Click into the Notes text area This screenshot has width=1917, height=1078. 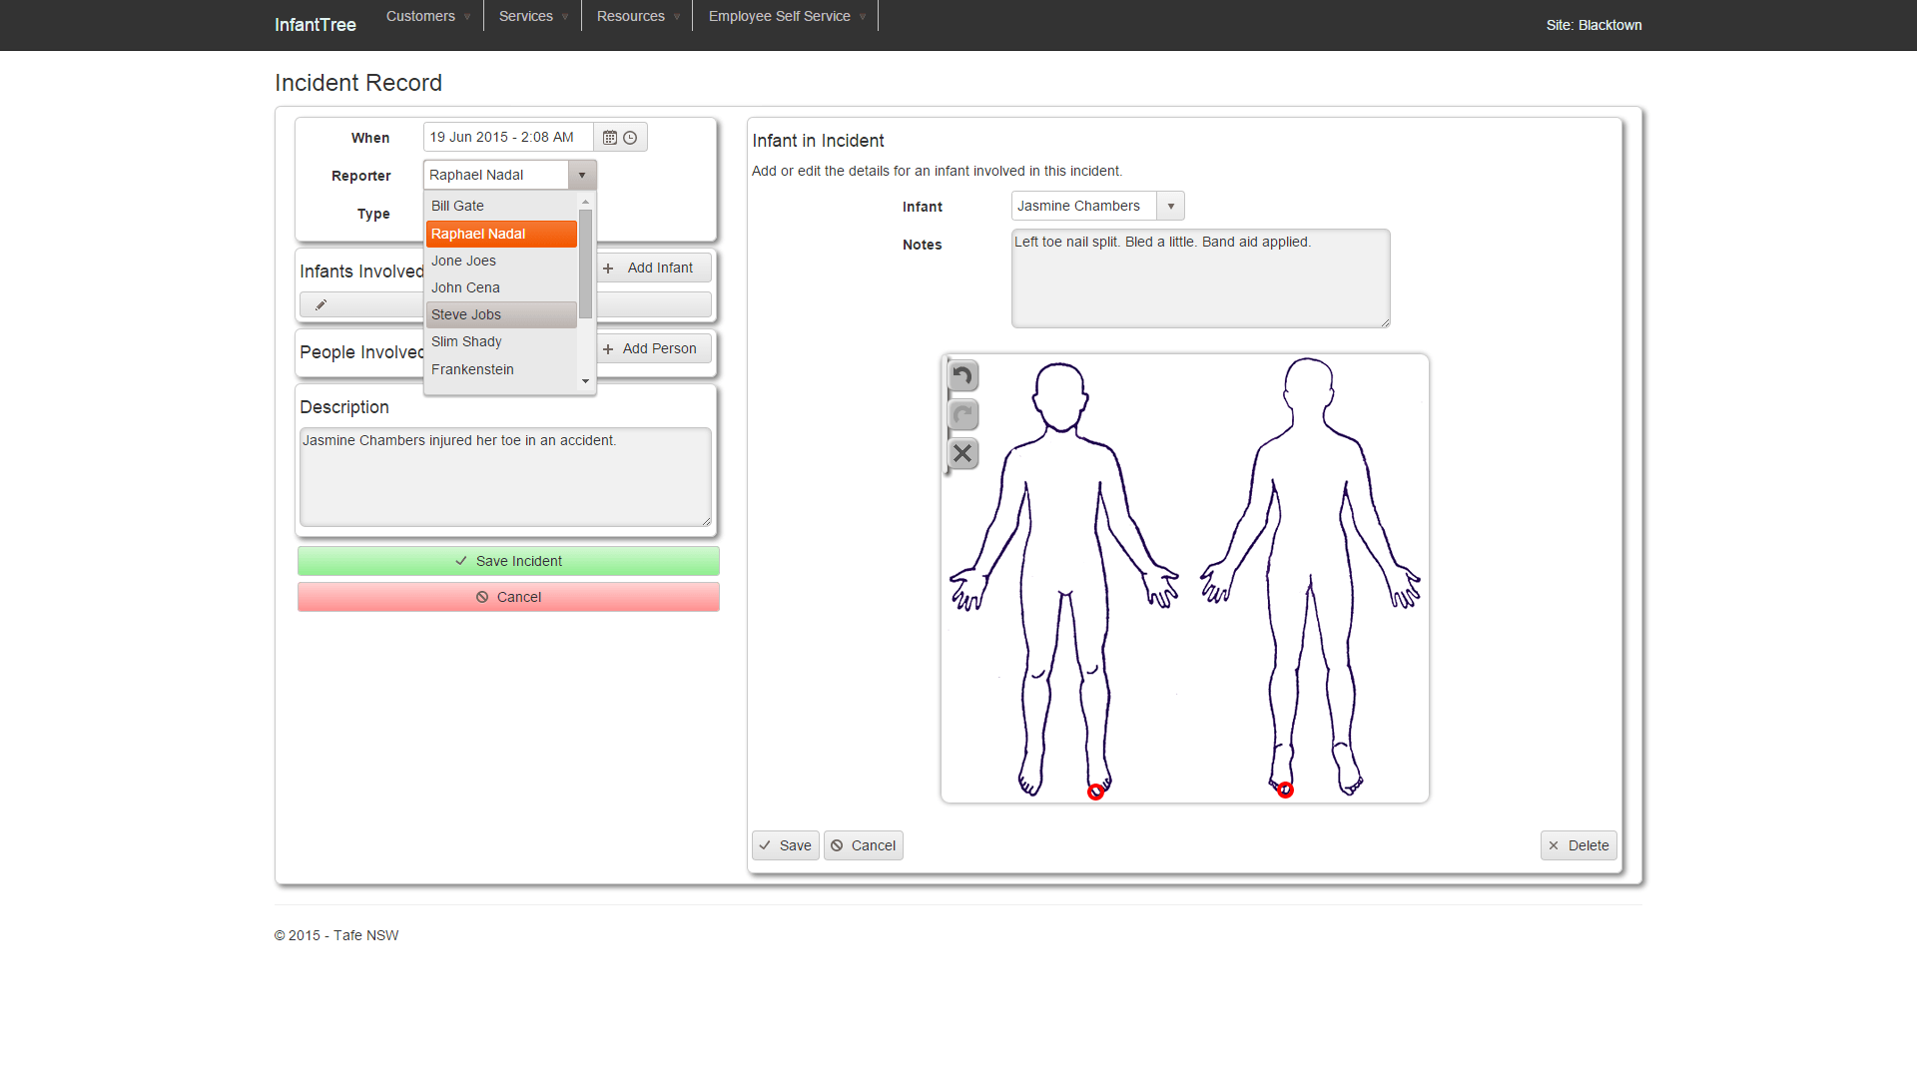(x=1200, y=278)
